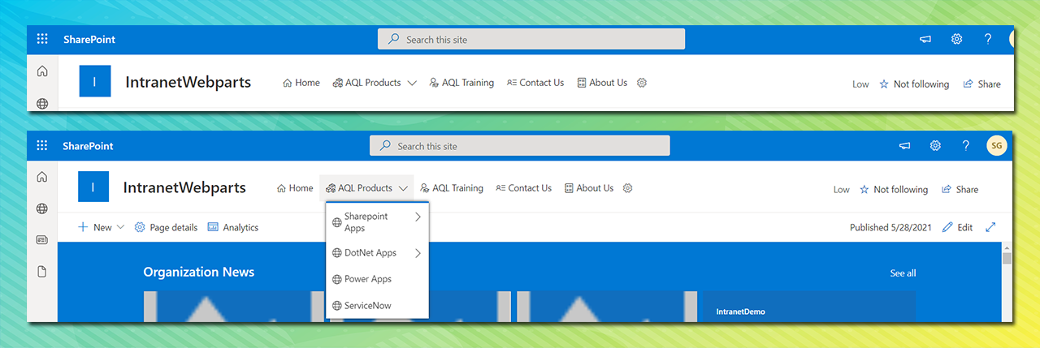Open AQL Training in bottom window

tap(452, 188)
